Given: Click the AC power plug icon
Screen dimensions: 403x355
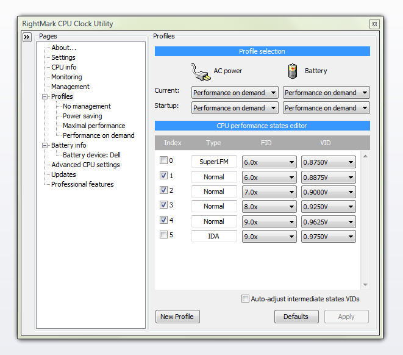Looking at the screenshot, I should click(201, 72).
